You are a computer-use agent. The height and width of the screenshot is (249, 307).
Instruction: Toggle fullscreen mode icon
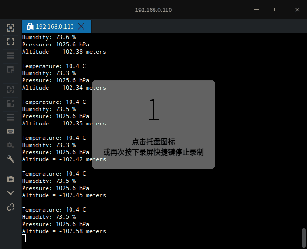[x=11, y=42]
